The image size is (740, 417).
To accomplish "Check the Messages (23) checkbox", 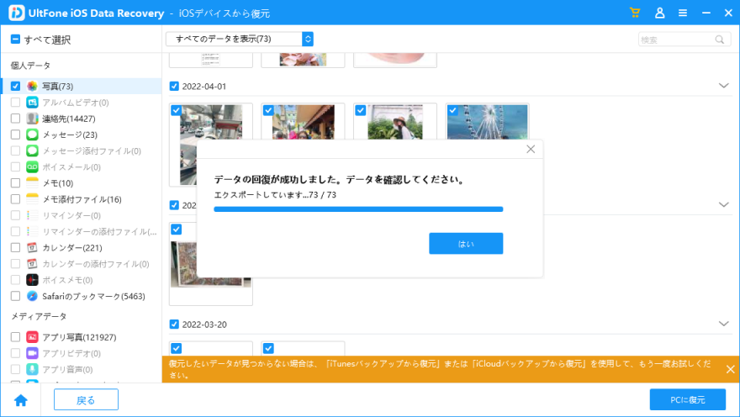I will [16, 135].
